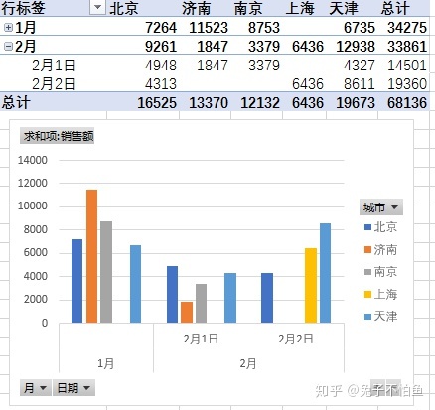Viewport: 435px width, 410px height.
Task: Select grand total cell 19673
Action: pyautogui.click(x=356, y=103)
